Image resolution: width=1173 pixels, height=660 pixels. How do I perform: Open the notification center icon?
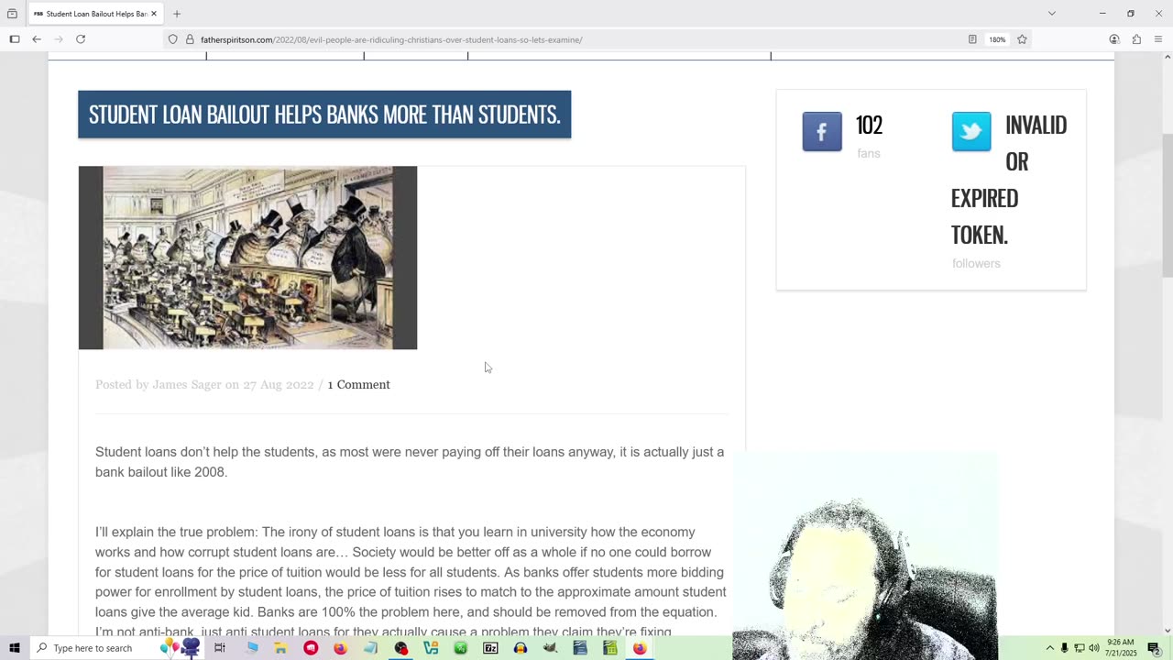tap(1154, 648)
